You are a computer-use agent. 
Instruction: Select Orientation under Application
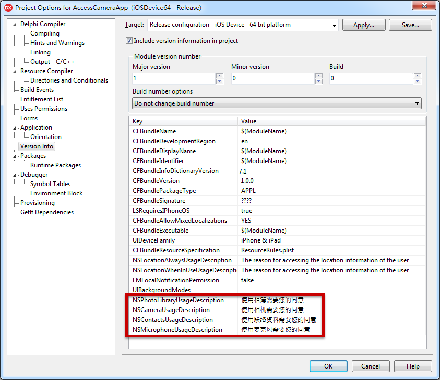point(46,137)
